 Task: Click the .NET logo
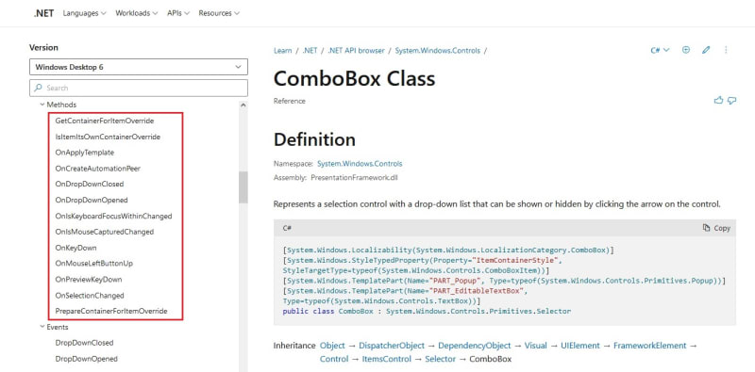(43, 13)
